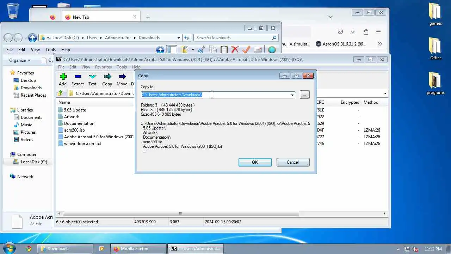Viewport: 451px width, 254px height.
Task: Click the media player icon in taskbar
Action: coord(102,249)
